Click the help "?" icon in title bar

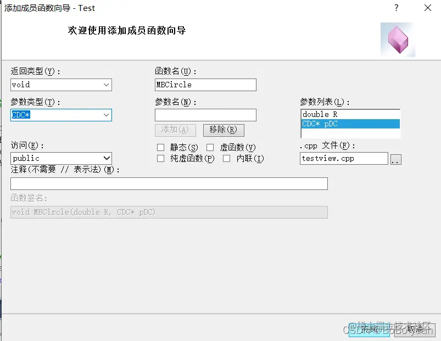(397, 8)
